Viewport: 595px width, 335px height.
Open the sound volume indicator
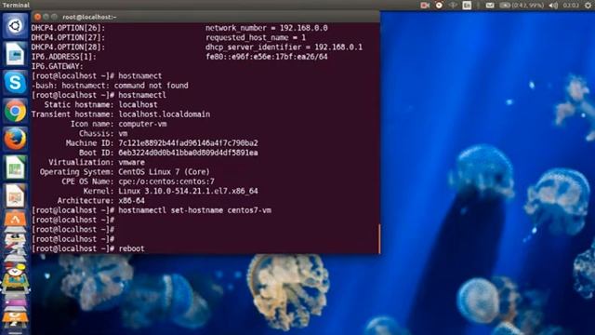click(x=554, y=5)
